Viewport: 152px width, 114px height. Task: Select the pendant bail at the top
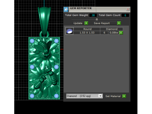[44, 21]
